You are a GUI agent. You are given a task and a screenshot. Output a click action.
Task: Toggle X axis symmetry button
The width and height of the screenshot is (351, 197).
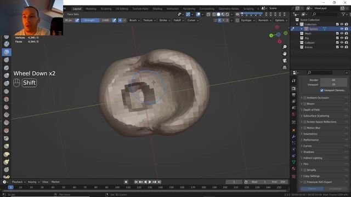click(x=219, y=20)
